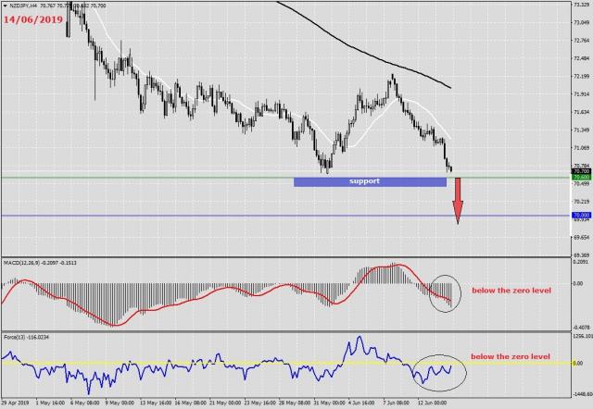This screenshot has height=409, width=593.
Task: Select the blue horizontal line at 70.000
Action: (x=232, y=216)
